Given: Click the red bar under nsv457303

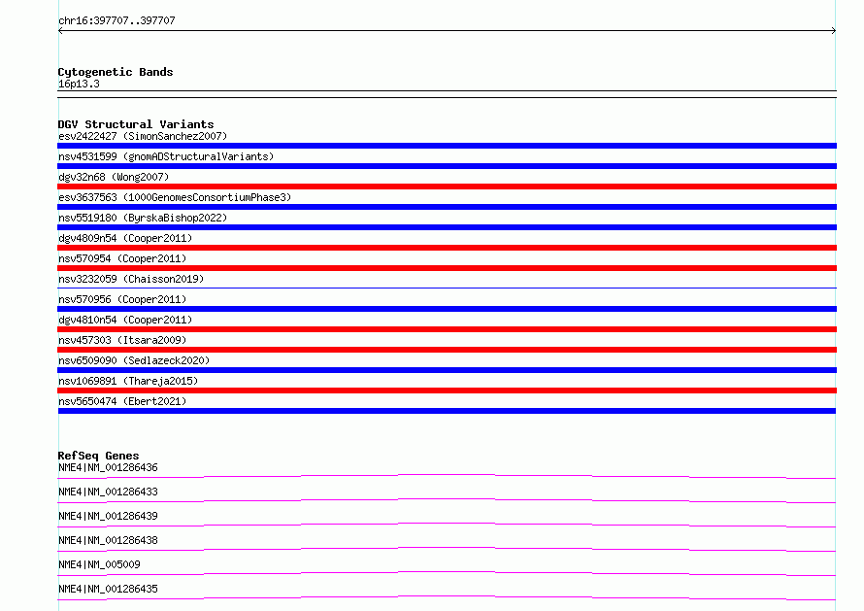Looking at the screenshot, I should pos(447,350).
